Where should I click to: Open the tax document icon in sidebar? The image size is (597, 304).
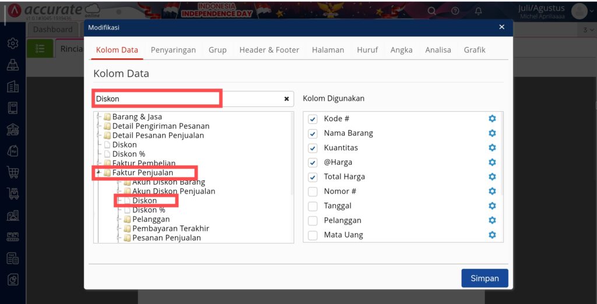(x=13, y=259)
